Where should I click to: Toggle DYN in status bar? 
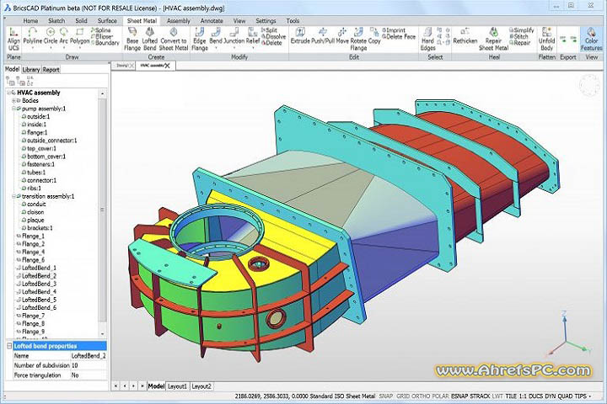click(x=551, y=396)
